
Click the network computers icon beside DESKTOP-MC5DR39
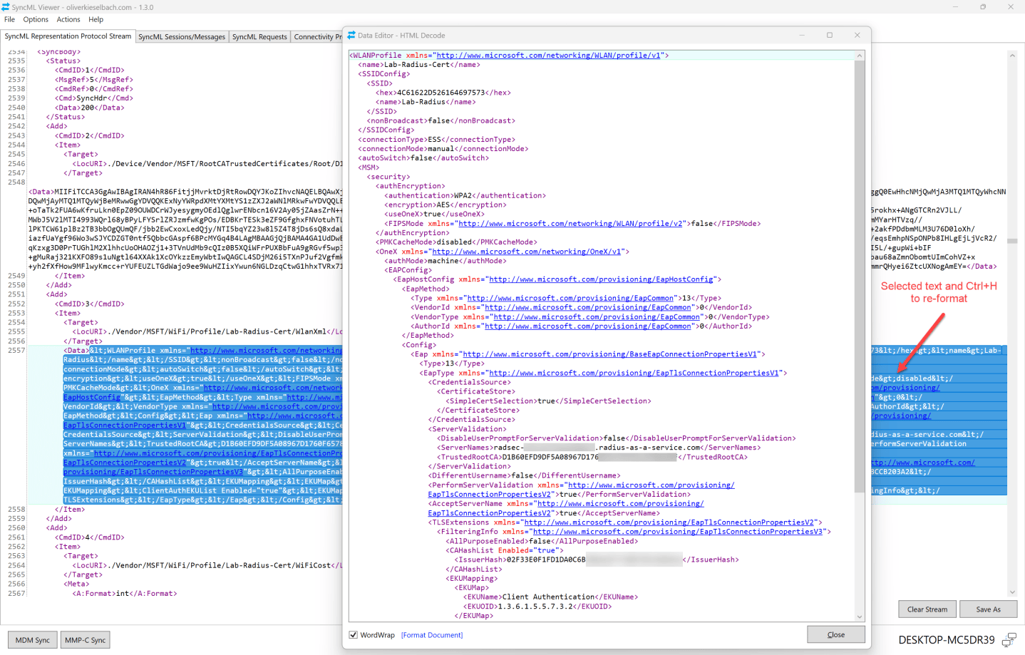click(x=1009, y=639)
